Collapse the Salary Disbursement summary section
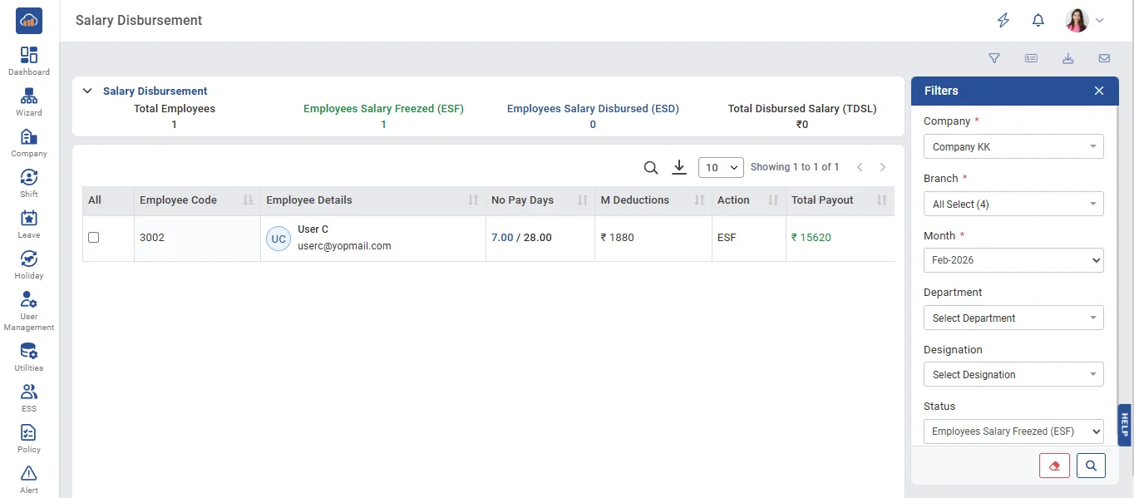 [x=87, y=91]
